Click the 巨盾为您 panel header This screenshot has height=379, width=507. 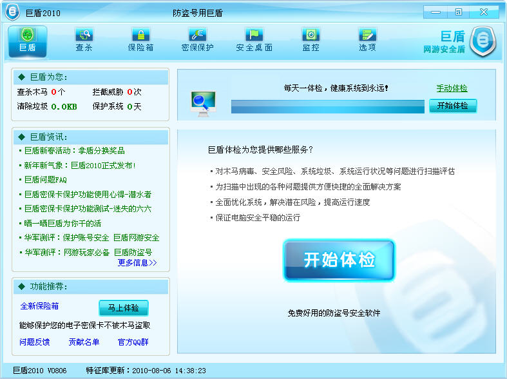[x=91, y=77]
